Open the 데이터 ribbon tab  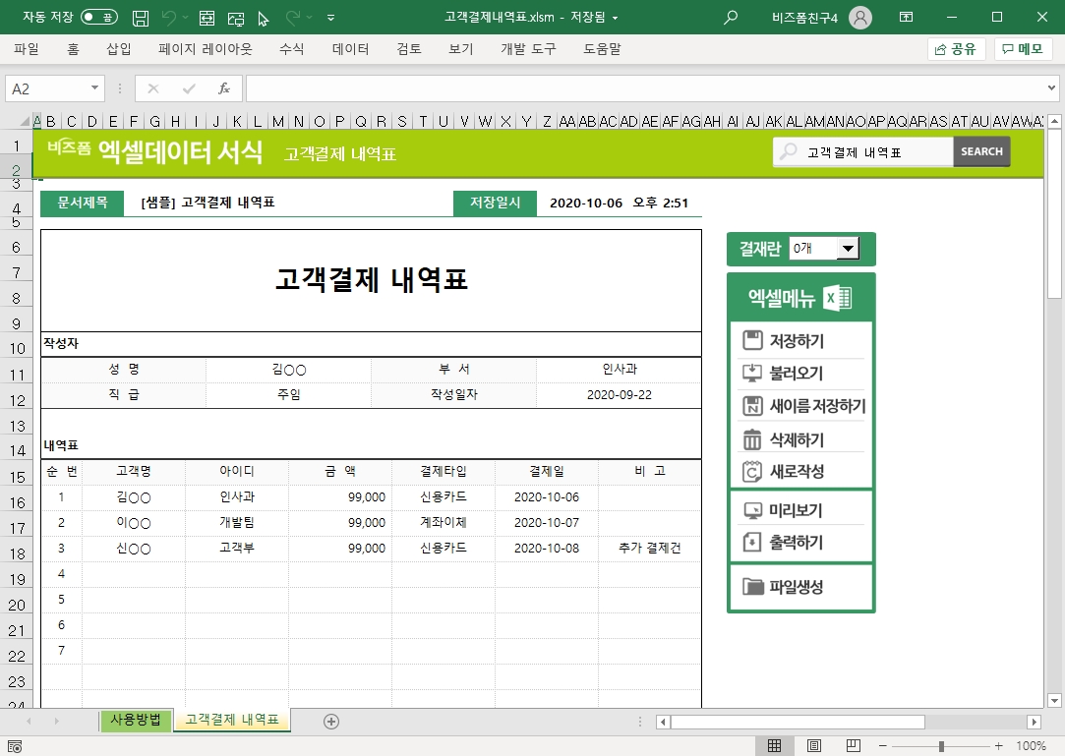[x=350, y=49]
